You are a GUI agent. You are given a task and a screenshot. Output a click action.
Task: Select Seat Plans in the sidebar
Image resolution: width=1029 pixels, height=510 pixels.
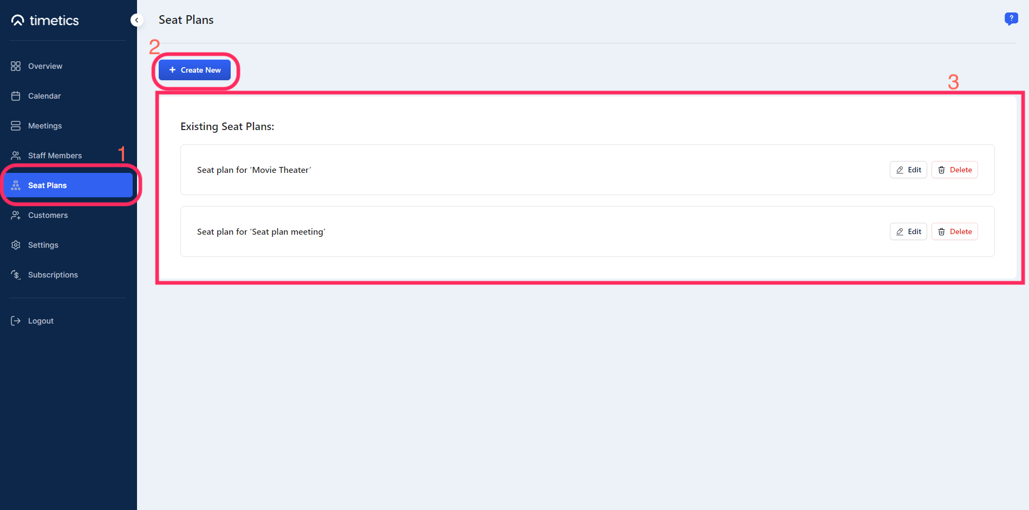(x=48, y=185)
